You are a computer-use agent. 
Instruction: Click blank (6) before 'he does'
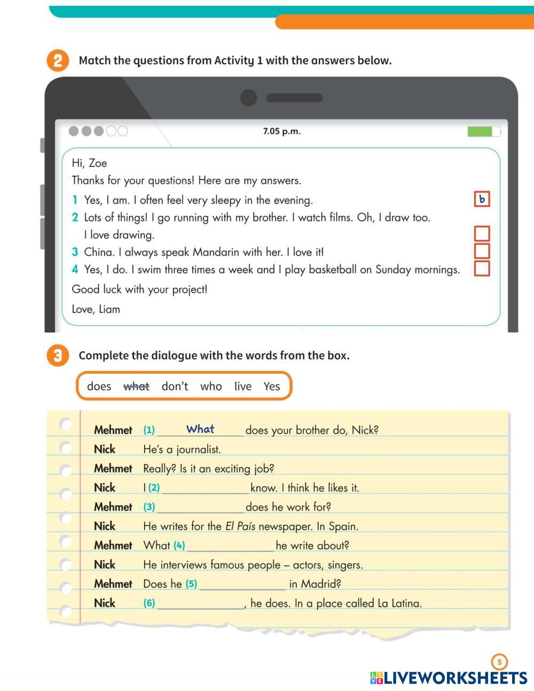(x=201, y=603)
